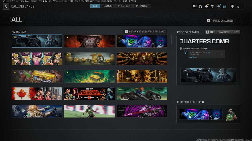Click the calling card list scrollbar

tap(171, 40)
